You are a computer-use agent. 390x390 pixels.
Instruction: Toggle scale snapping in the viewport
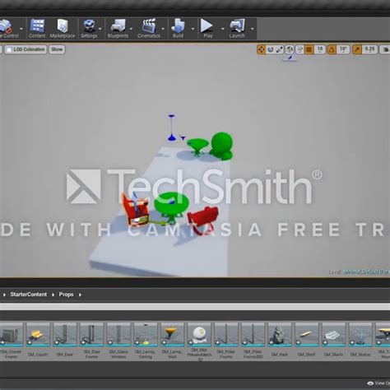[x=357, y=49]
